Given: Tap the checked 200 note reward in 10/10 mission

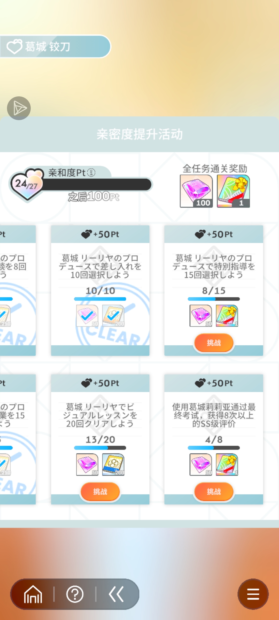Looking at the screenshot, I should (113, 315).
